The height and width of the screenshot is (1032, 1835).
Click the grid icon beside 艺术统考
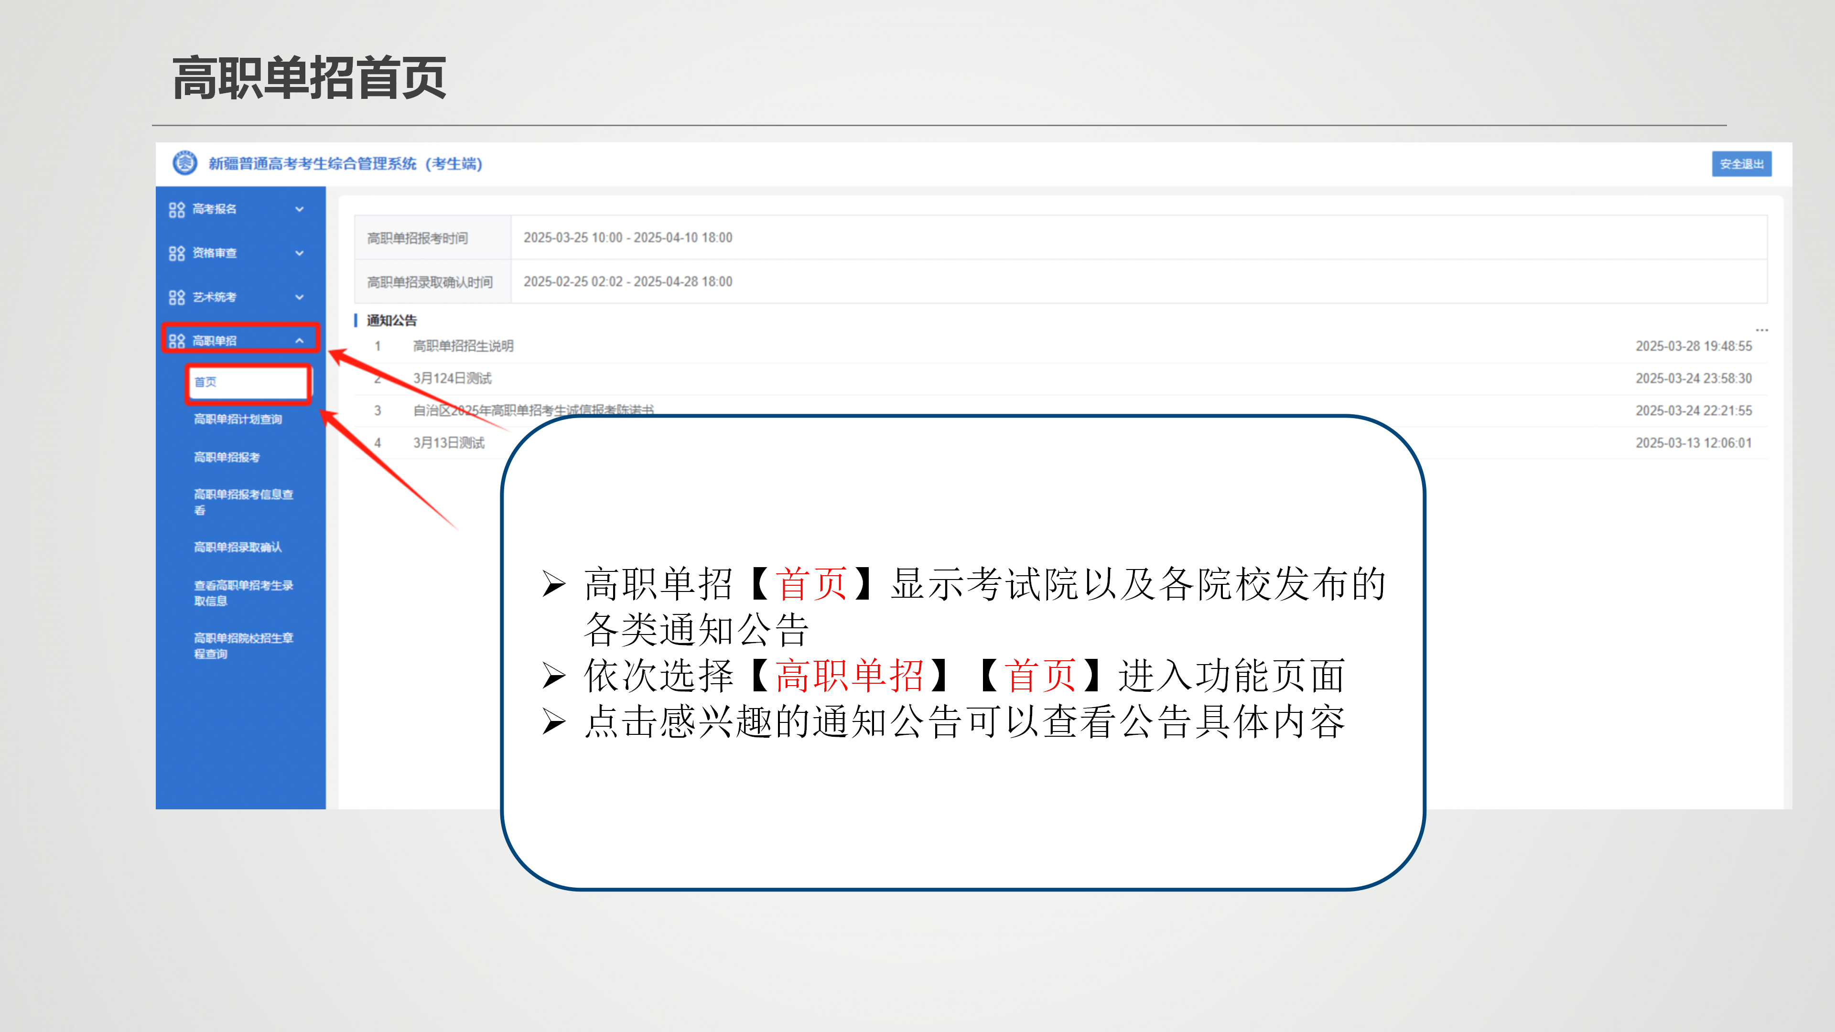(177, 298)
